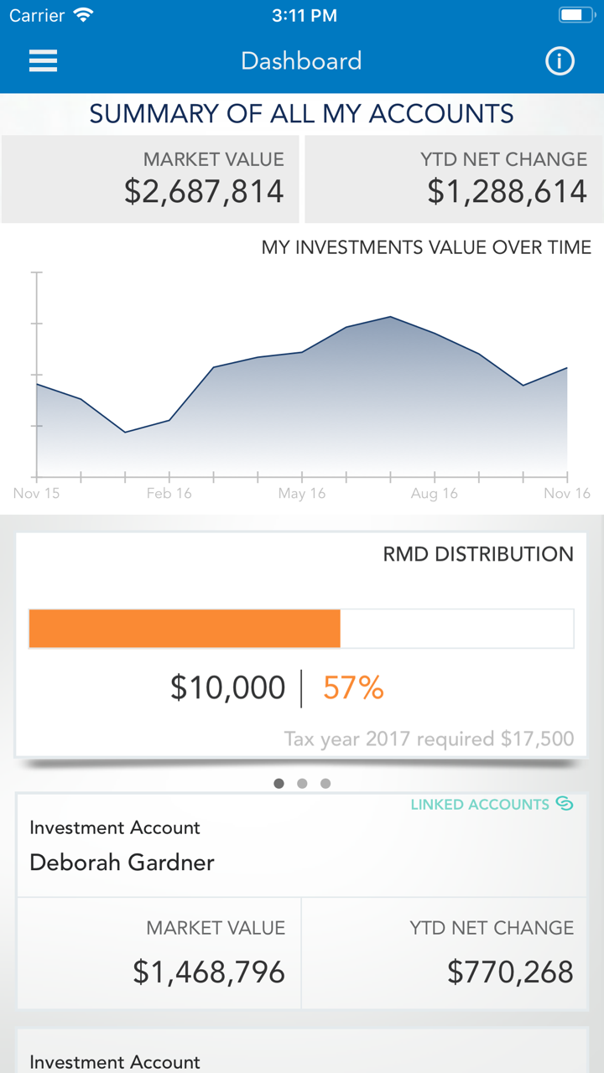Viewport: 604px width, 1073px height.
Task: Open the hamburger menu
Action: pyautogui.click(x=43, y=61)
